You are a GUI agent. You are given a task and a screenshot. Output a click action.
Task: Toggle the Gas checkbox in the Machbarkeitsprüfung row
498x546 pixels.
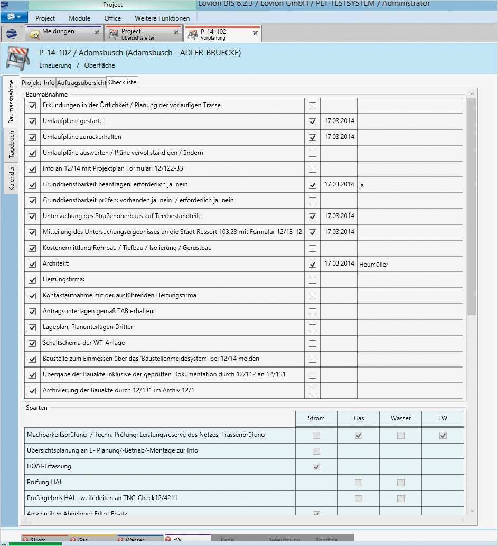[x=359, y=435]
